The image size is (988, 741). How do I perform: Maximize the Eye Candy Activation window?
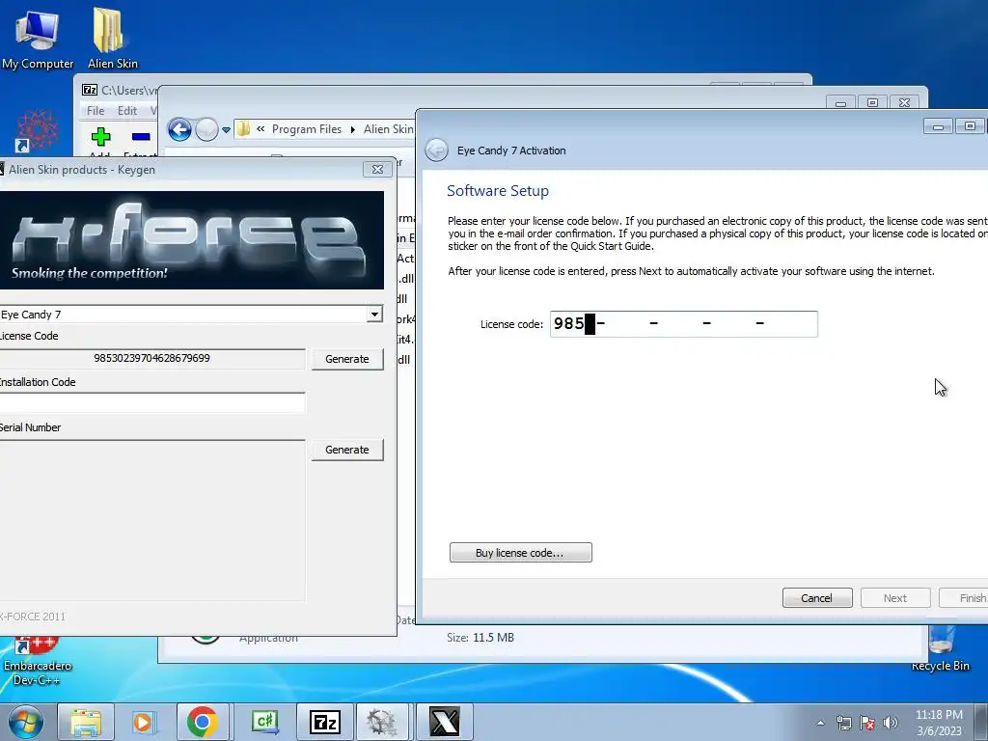tap(971, 126)
